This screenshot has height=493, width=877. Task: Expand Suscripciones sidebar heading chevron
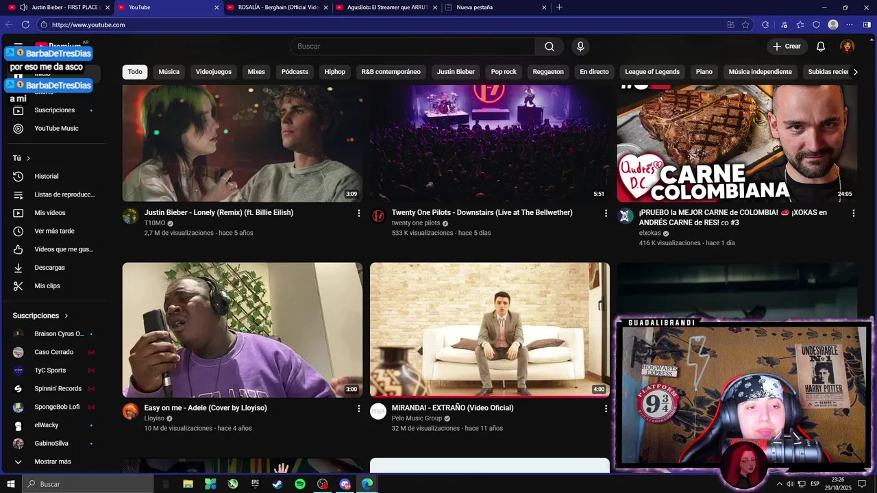(66, 316)
